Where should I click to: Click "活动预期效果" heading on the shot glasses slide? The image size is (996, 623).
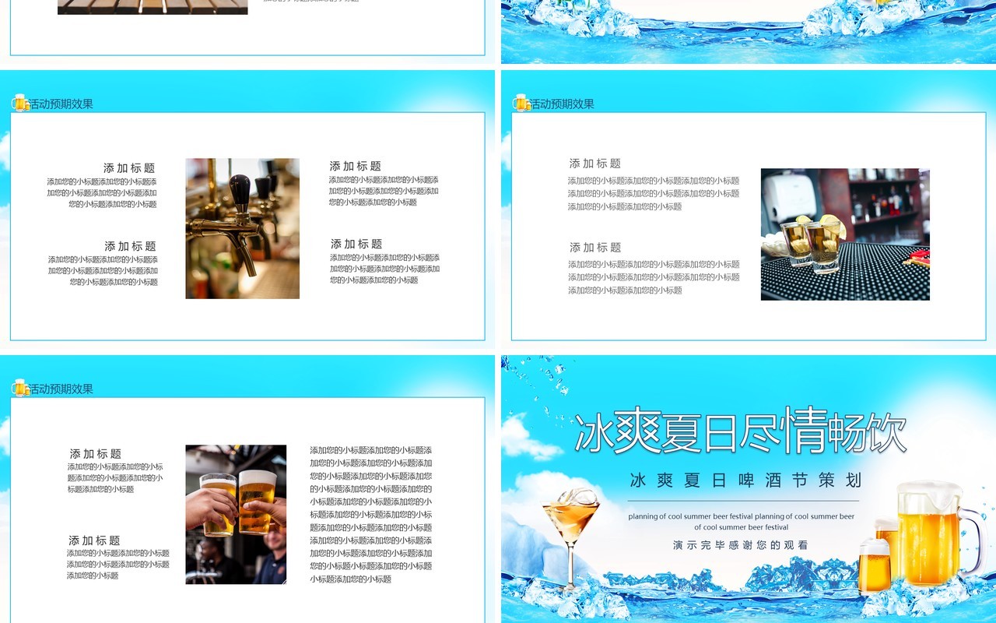point(562,104)
